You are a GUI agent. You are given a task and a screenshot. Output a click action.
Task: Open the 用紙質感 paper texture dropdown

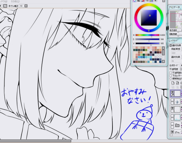pyautogui.click(x=182, y=49)
